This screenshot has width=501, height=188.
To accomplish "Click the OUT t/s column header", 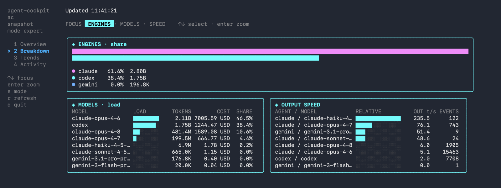I will 425,112.
